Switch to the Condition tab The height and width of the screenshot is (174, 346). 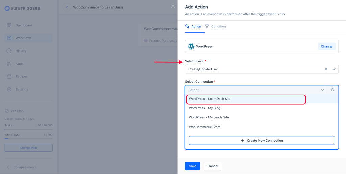(215, 26)
